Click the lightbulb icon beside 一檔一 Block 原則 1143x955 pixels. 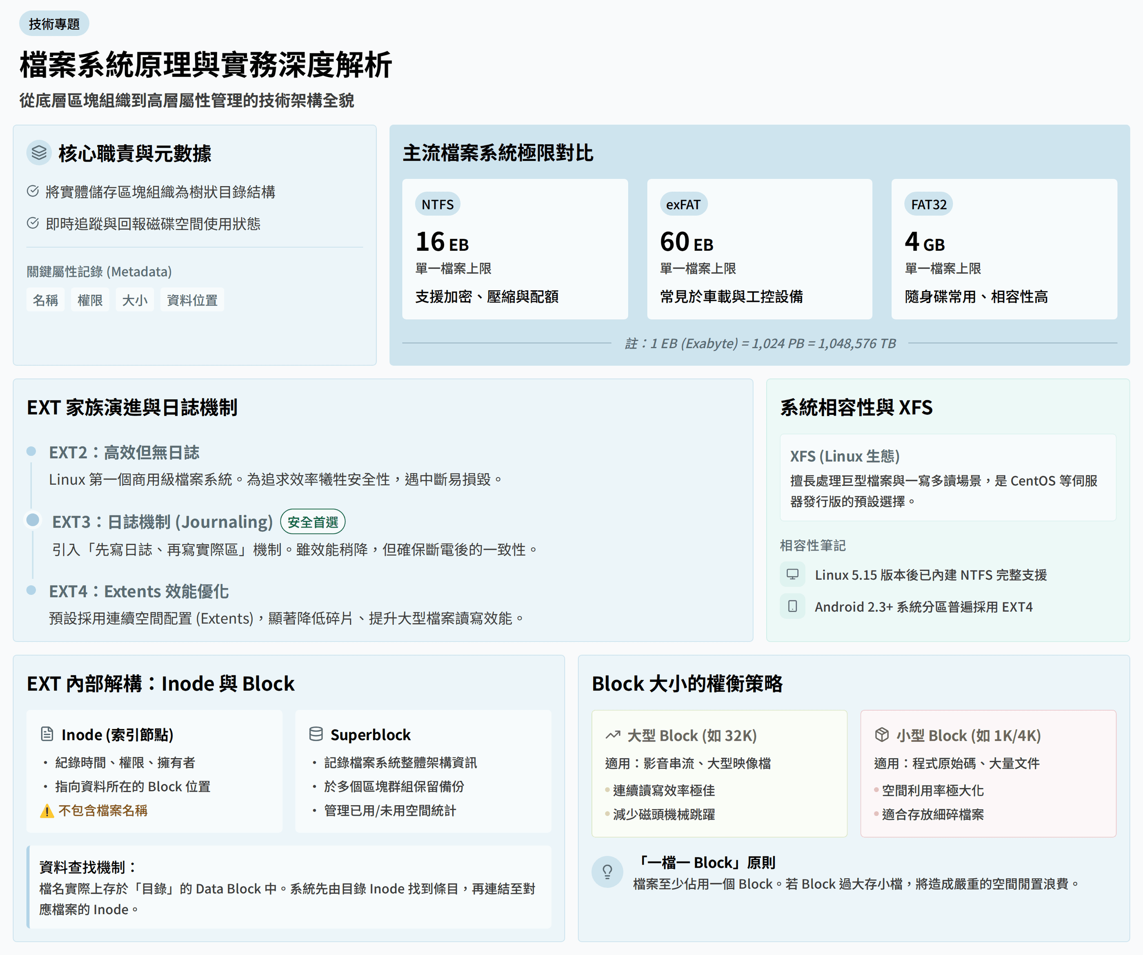click(607, 872)
